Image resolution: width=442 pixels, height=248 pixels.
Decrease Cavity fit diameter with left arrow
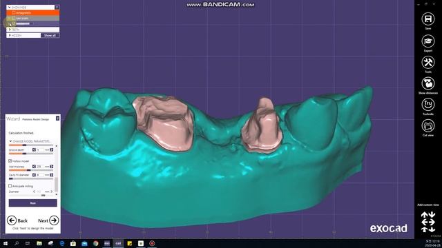point(34,175)
